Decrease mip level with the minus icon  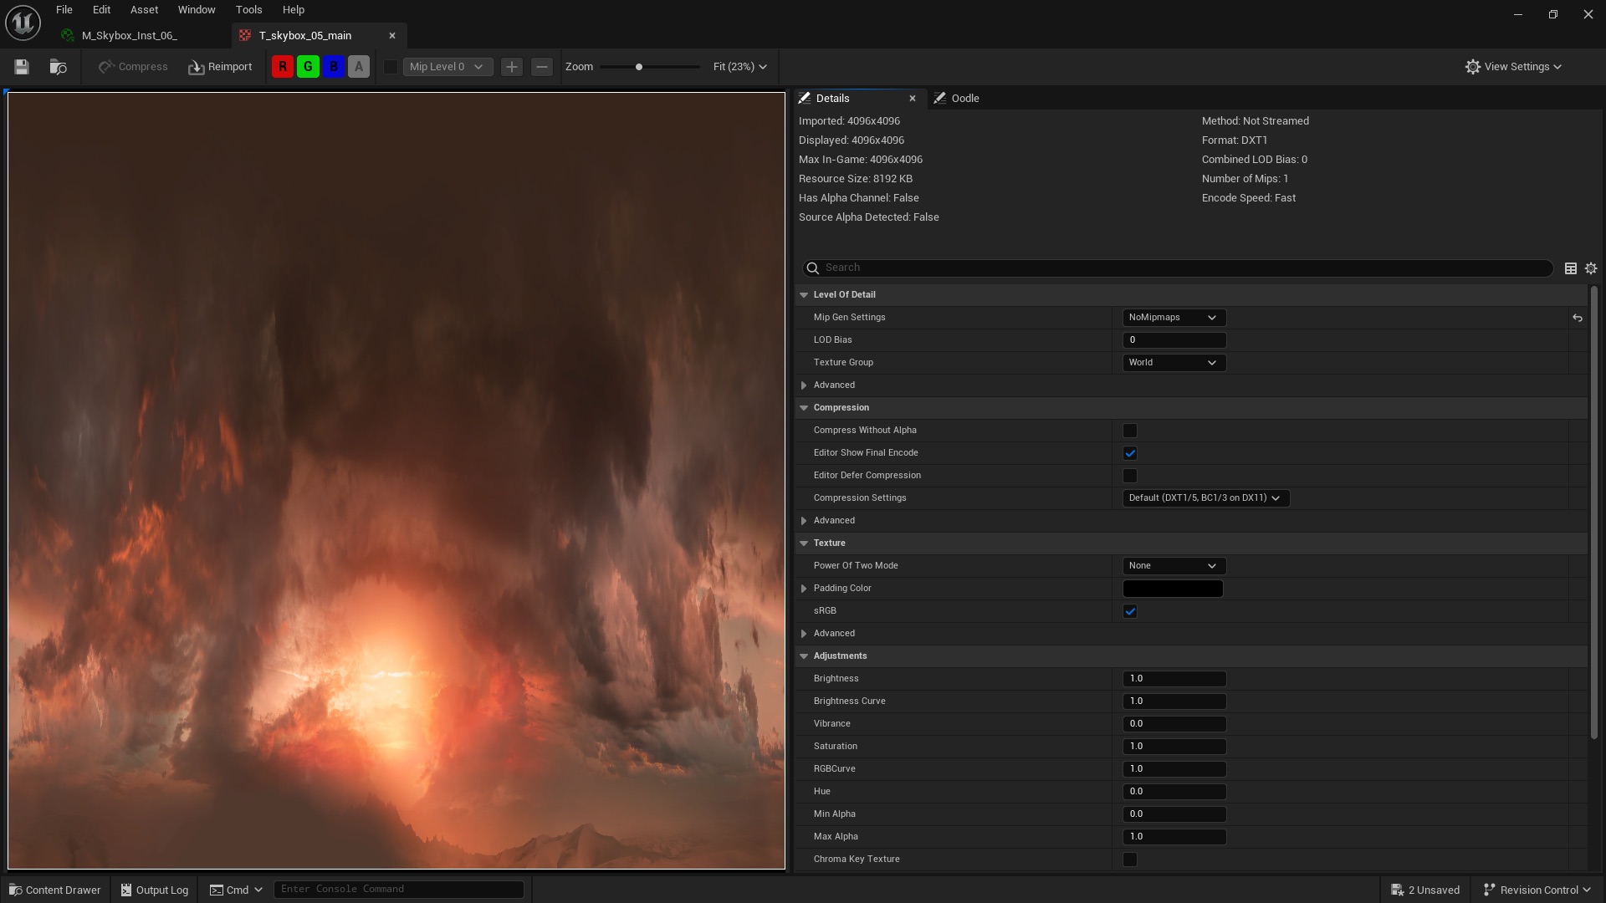(x=542, y=67)
